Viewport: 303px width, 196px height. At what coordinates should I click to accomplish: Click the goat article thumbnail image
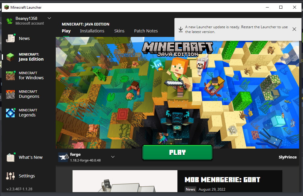click(125, 182)
